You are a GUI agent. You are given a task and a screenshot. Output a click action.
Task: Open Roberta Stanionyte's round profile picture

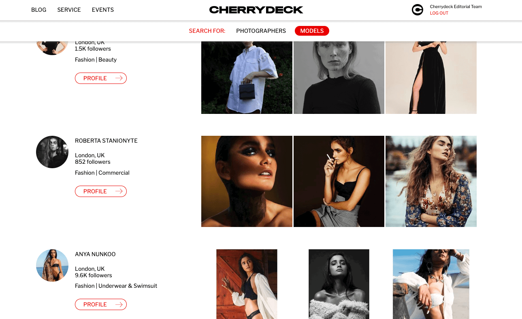[x=52, y=152]
